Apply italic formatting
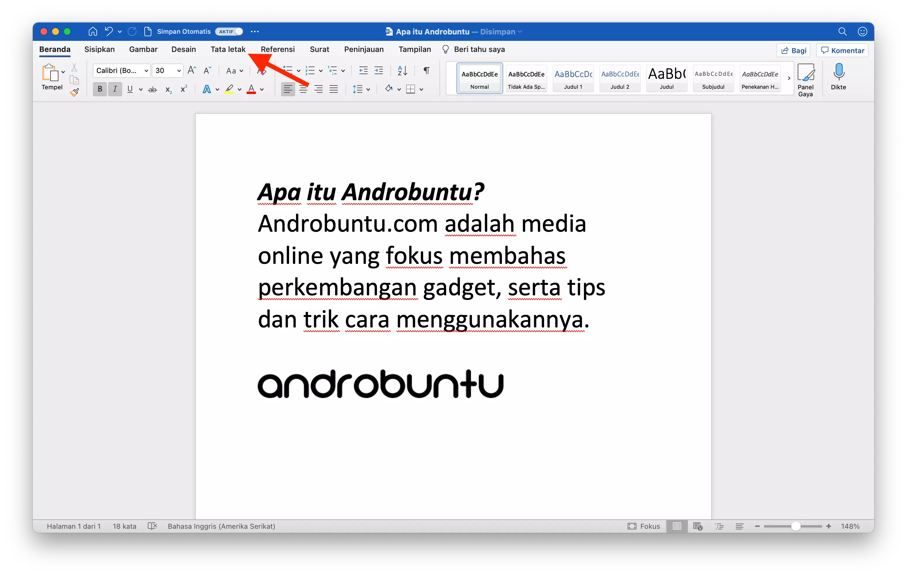Viewport: 907px width, 576px height. click(115, 89)
